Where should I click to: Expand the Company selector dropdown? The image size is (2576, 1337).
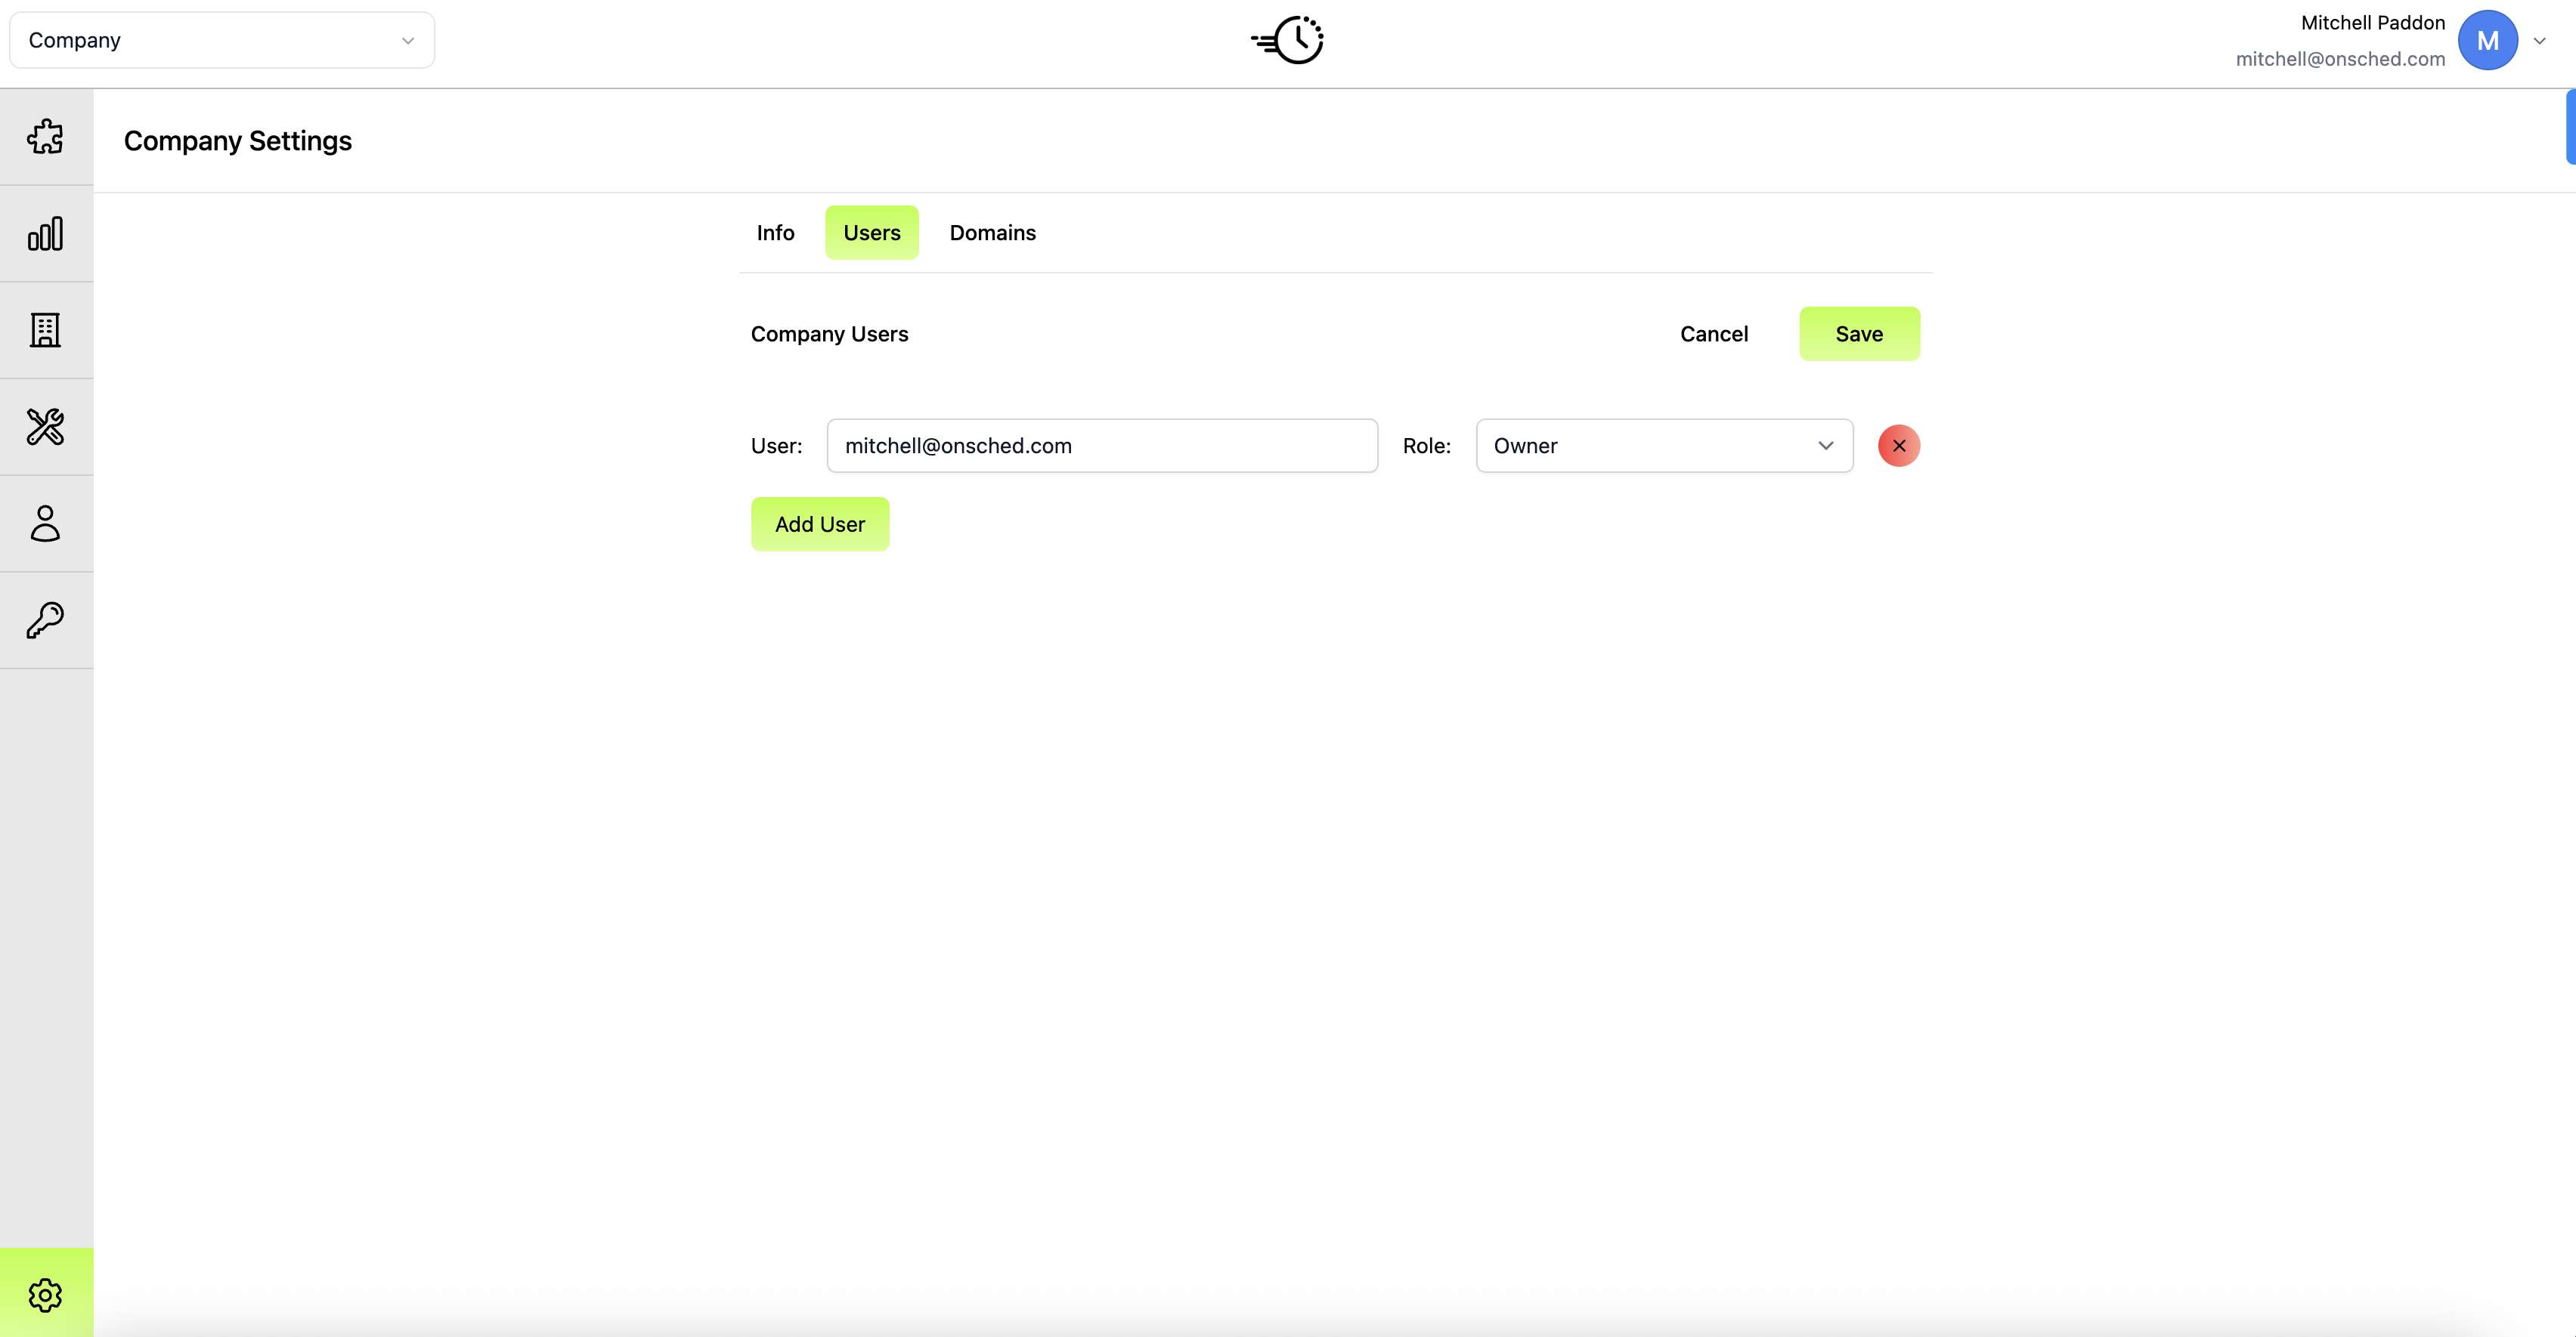tap(222, 41)
